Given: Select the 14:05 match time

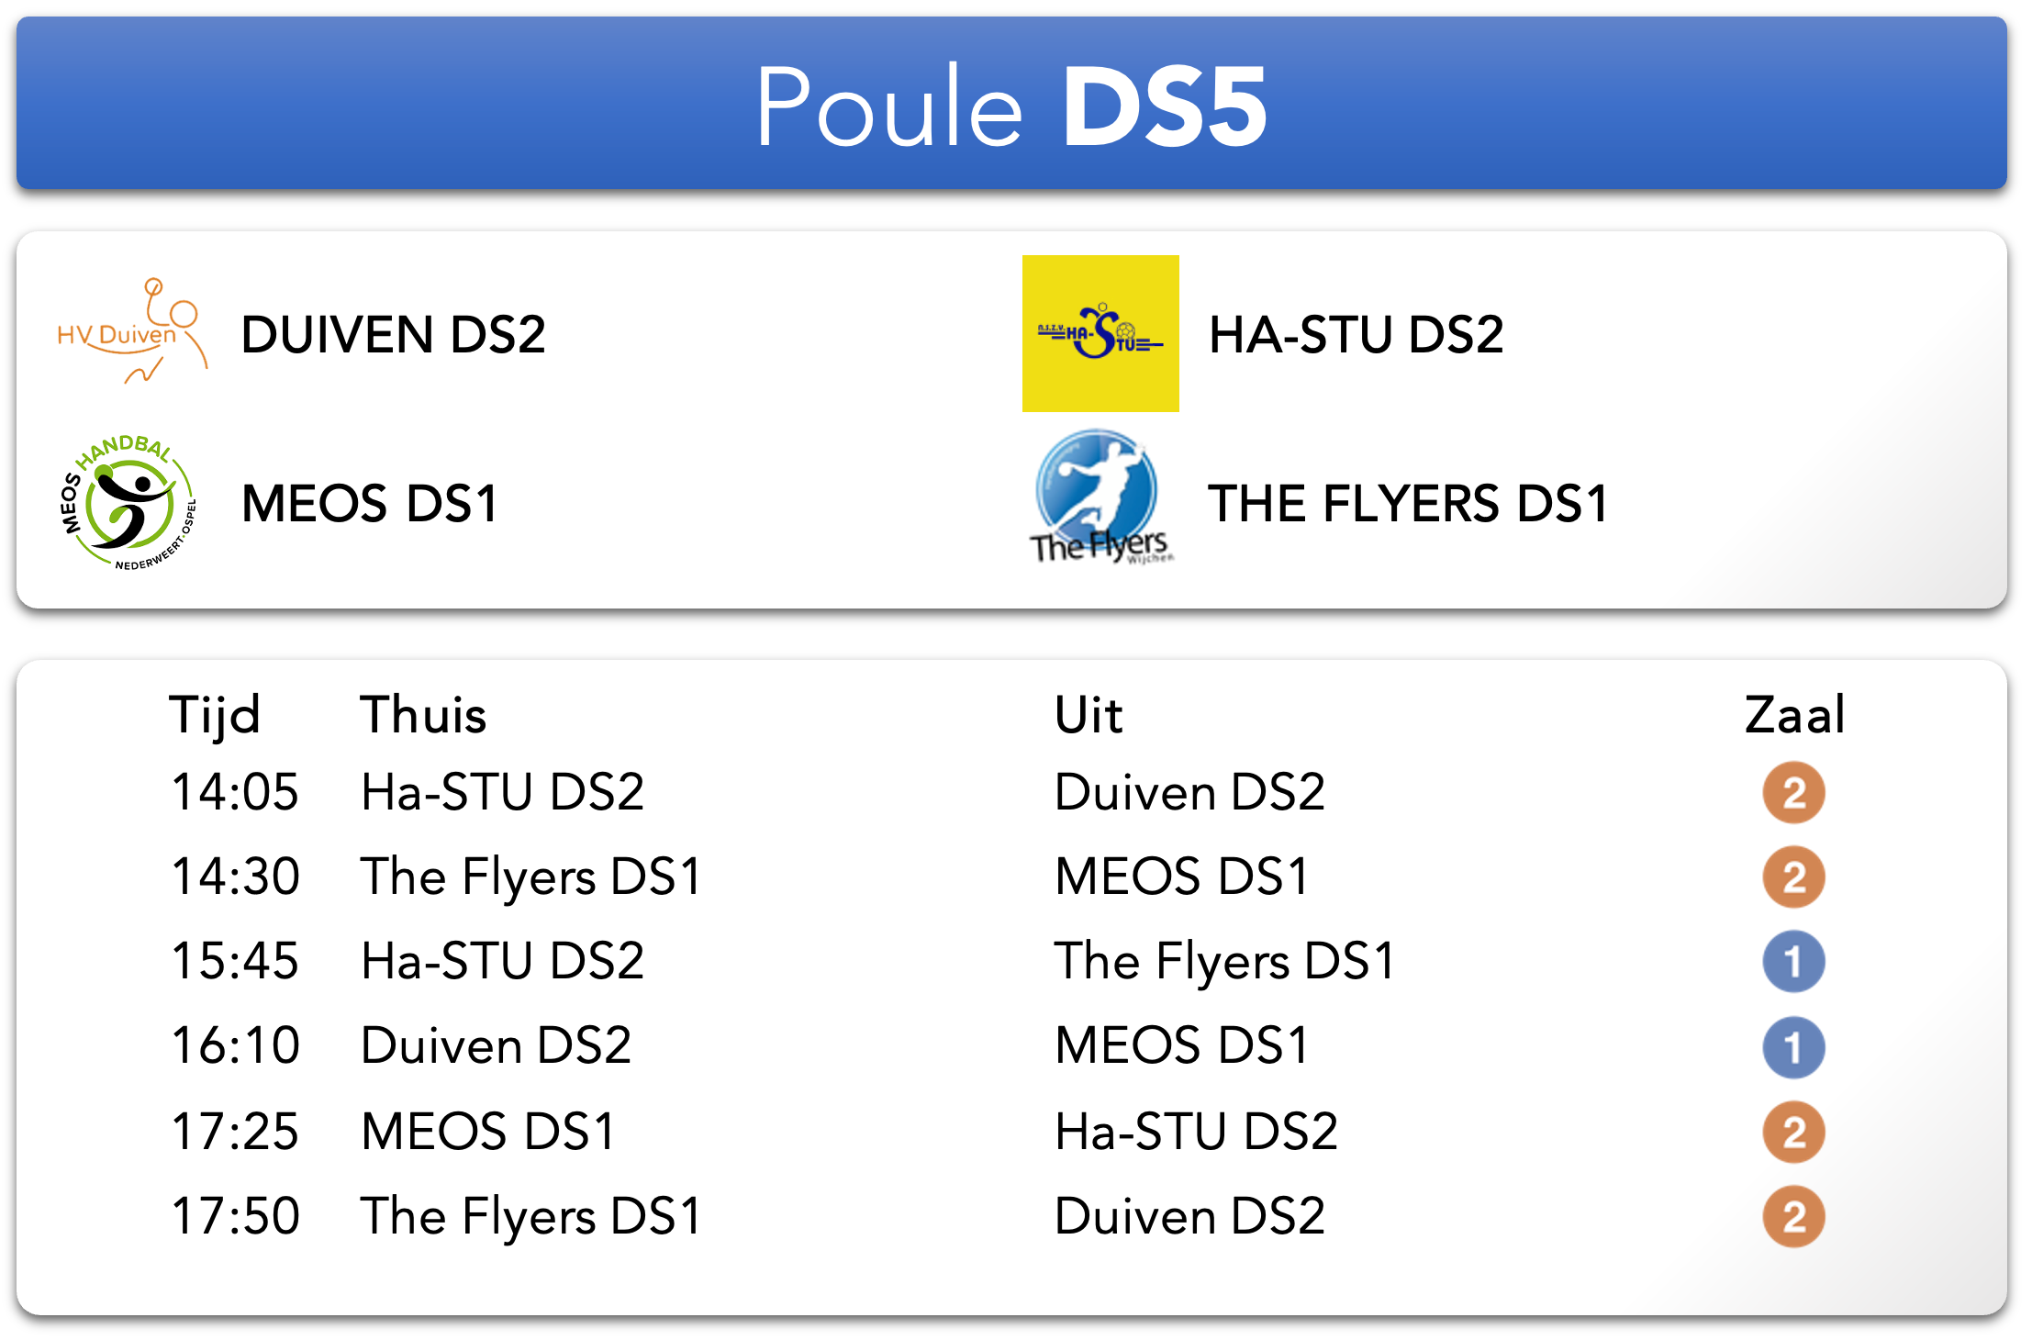Looking at the screenshot, I should click(235, 792).
